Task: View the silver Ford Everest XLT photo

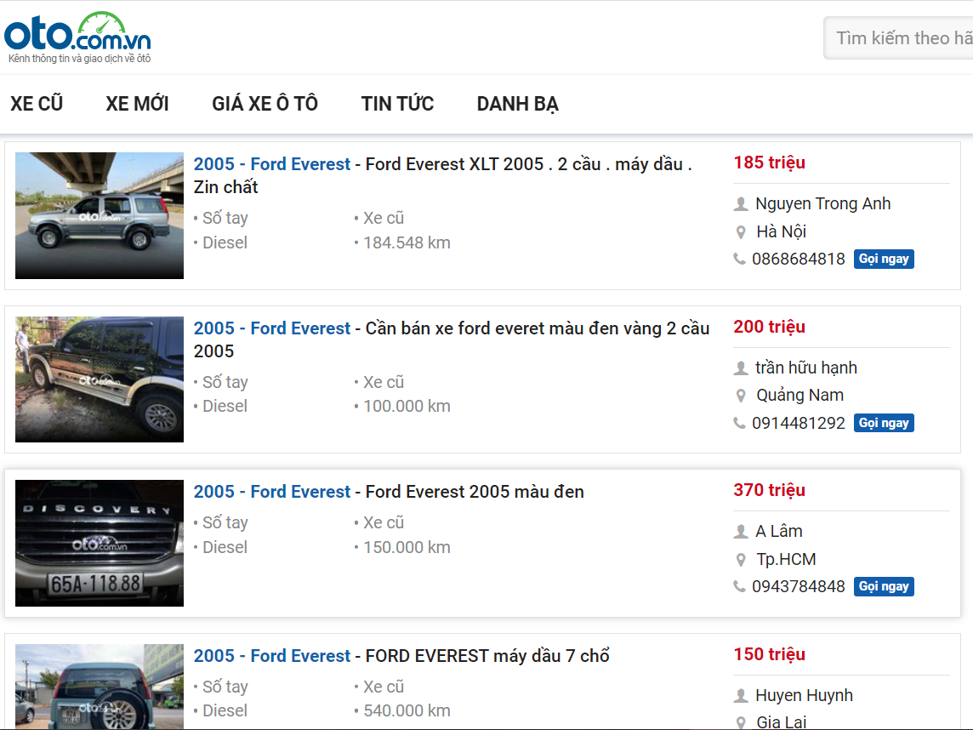Action: coord(100,215)
